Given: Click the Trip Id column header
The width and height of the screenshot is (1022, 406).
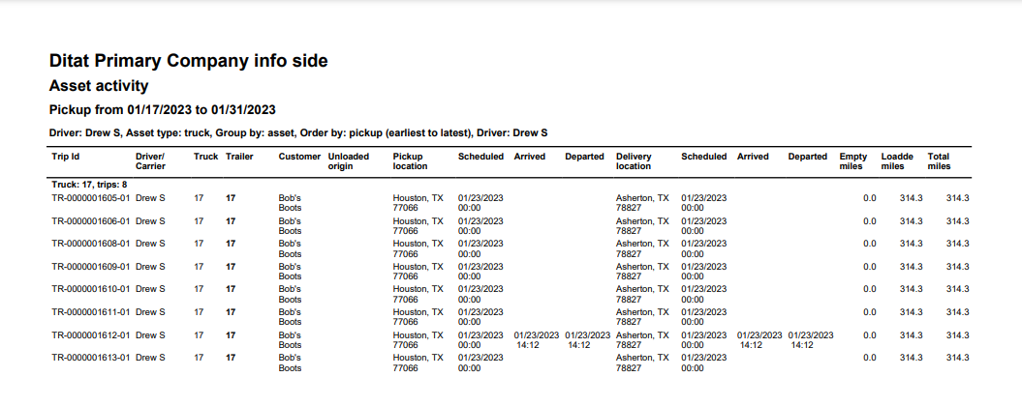Looking at the screenshot, I should (66, 157).
